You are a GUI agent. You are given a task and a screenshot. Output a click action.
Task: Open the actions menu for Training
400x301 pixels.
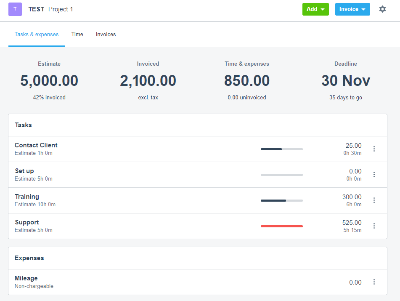click(x=374, y=200)
